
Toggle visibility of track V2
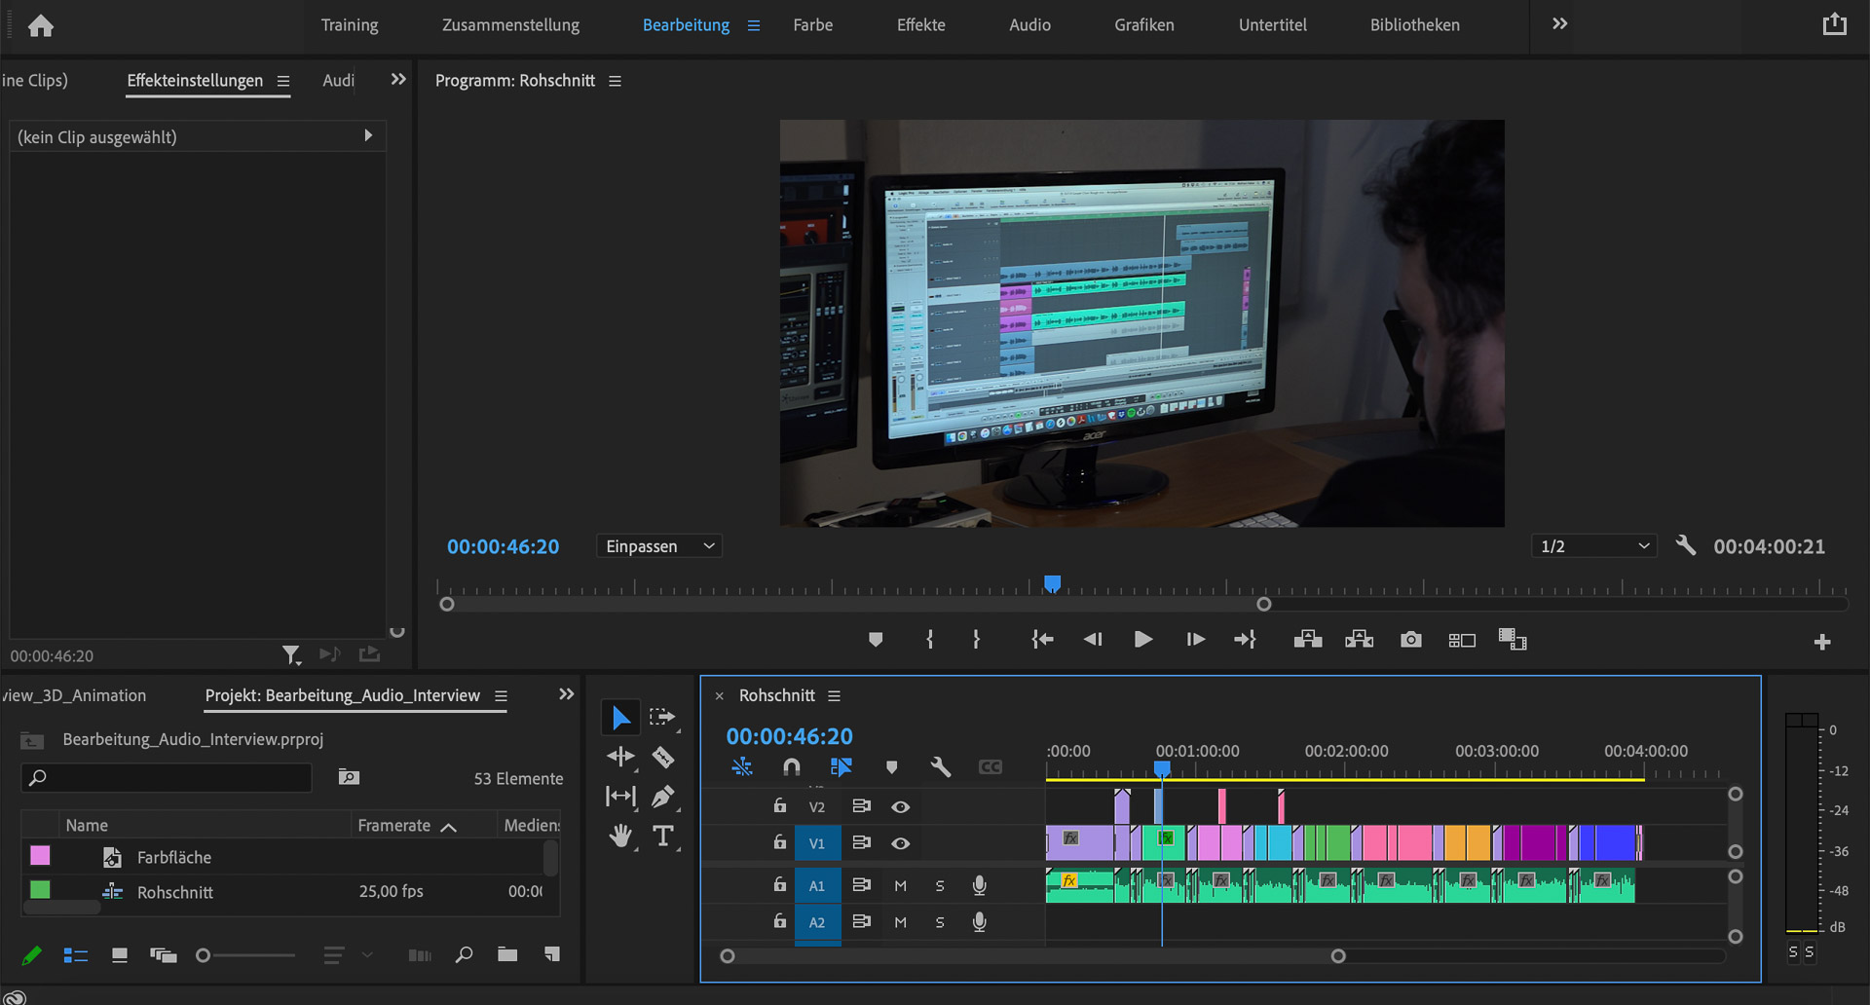901,807
